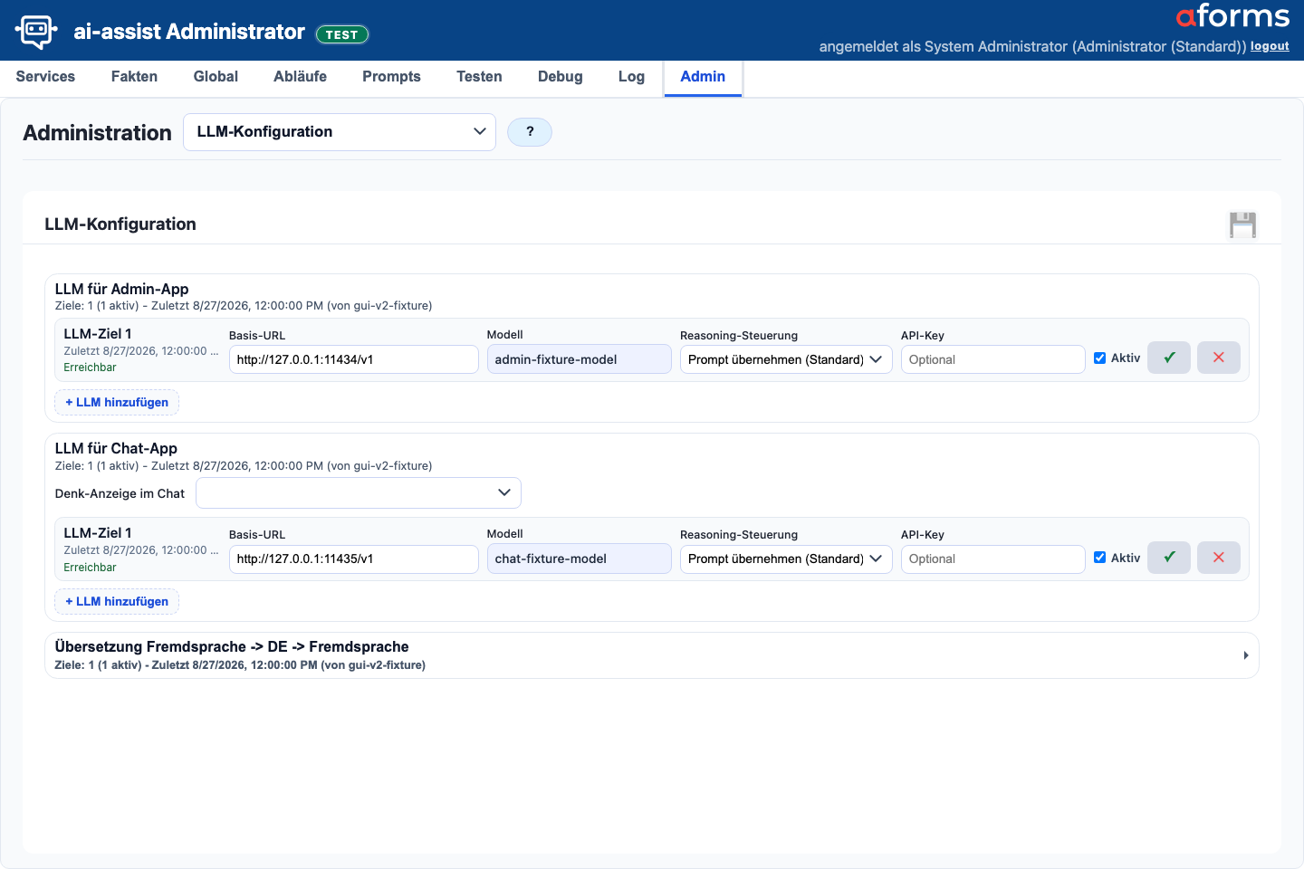Open help with the question mark button
Screen dimensions: 1304x869
(530, 132)
